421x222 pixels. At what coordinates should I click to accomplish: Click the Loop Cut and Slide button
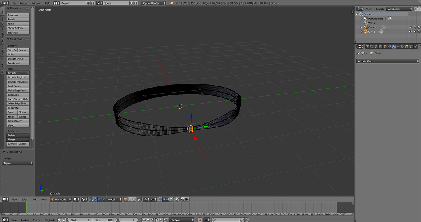coord(18,99)
